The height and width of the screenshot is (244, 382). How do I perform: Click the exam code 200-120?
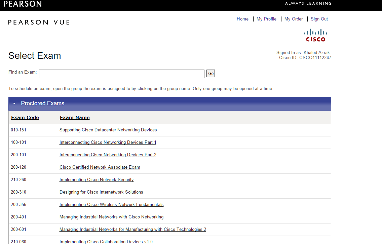pyautogui.click(x=18, y=167)
